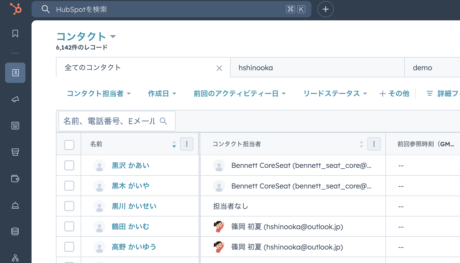Screen dimensions: 460x263
Task: Open column options menu for コンタクト担当者 column
Action: point(374,144)
